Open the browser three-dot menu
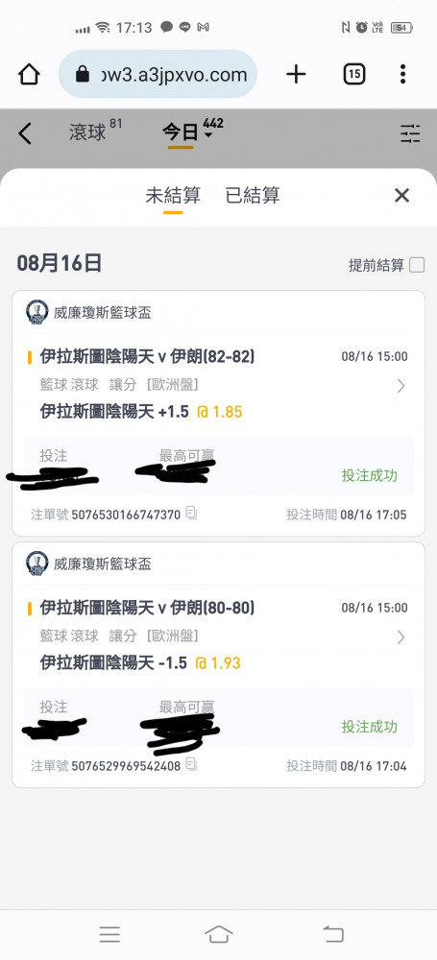Viewport: 437px width, 960px height. 402,74
